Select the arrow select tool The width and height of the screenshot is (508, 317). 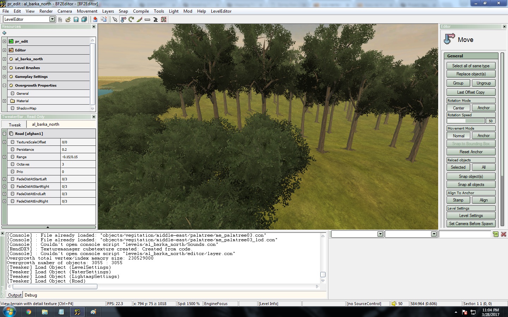pos(115,19)
